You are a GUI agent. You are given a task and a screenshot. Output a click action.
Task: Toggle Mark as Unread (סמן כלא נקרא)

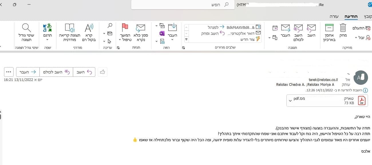140,28
